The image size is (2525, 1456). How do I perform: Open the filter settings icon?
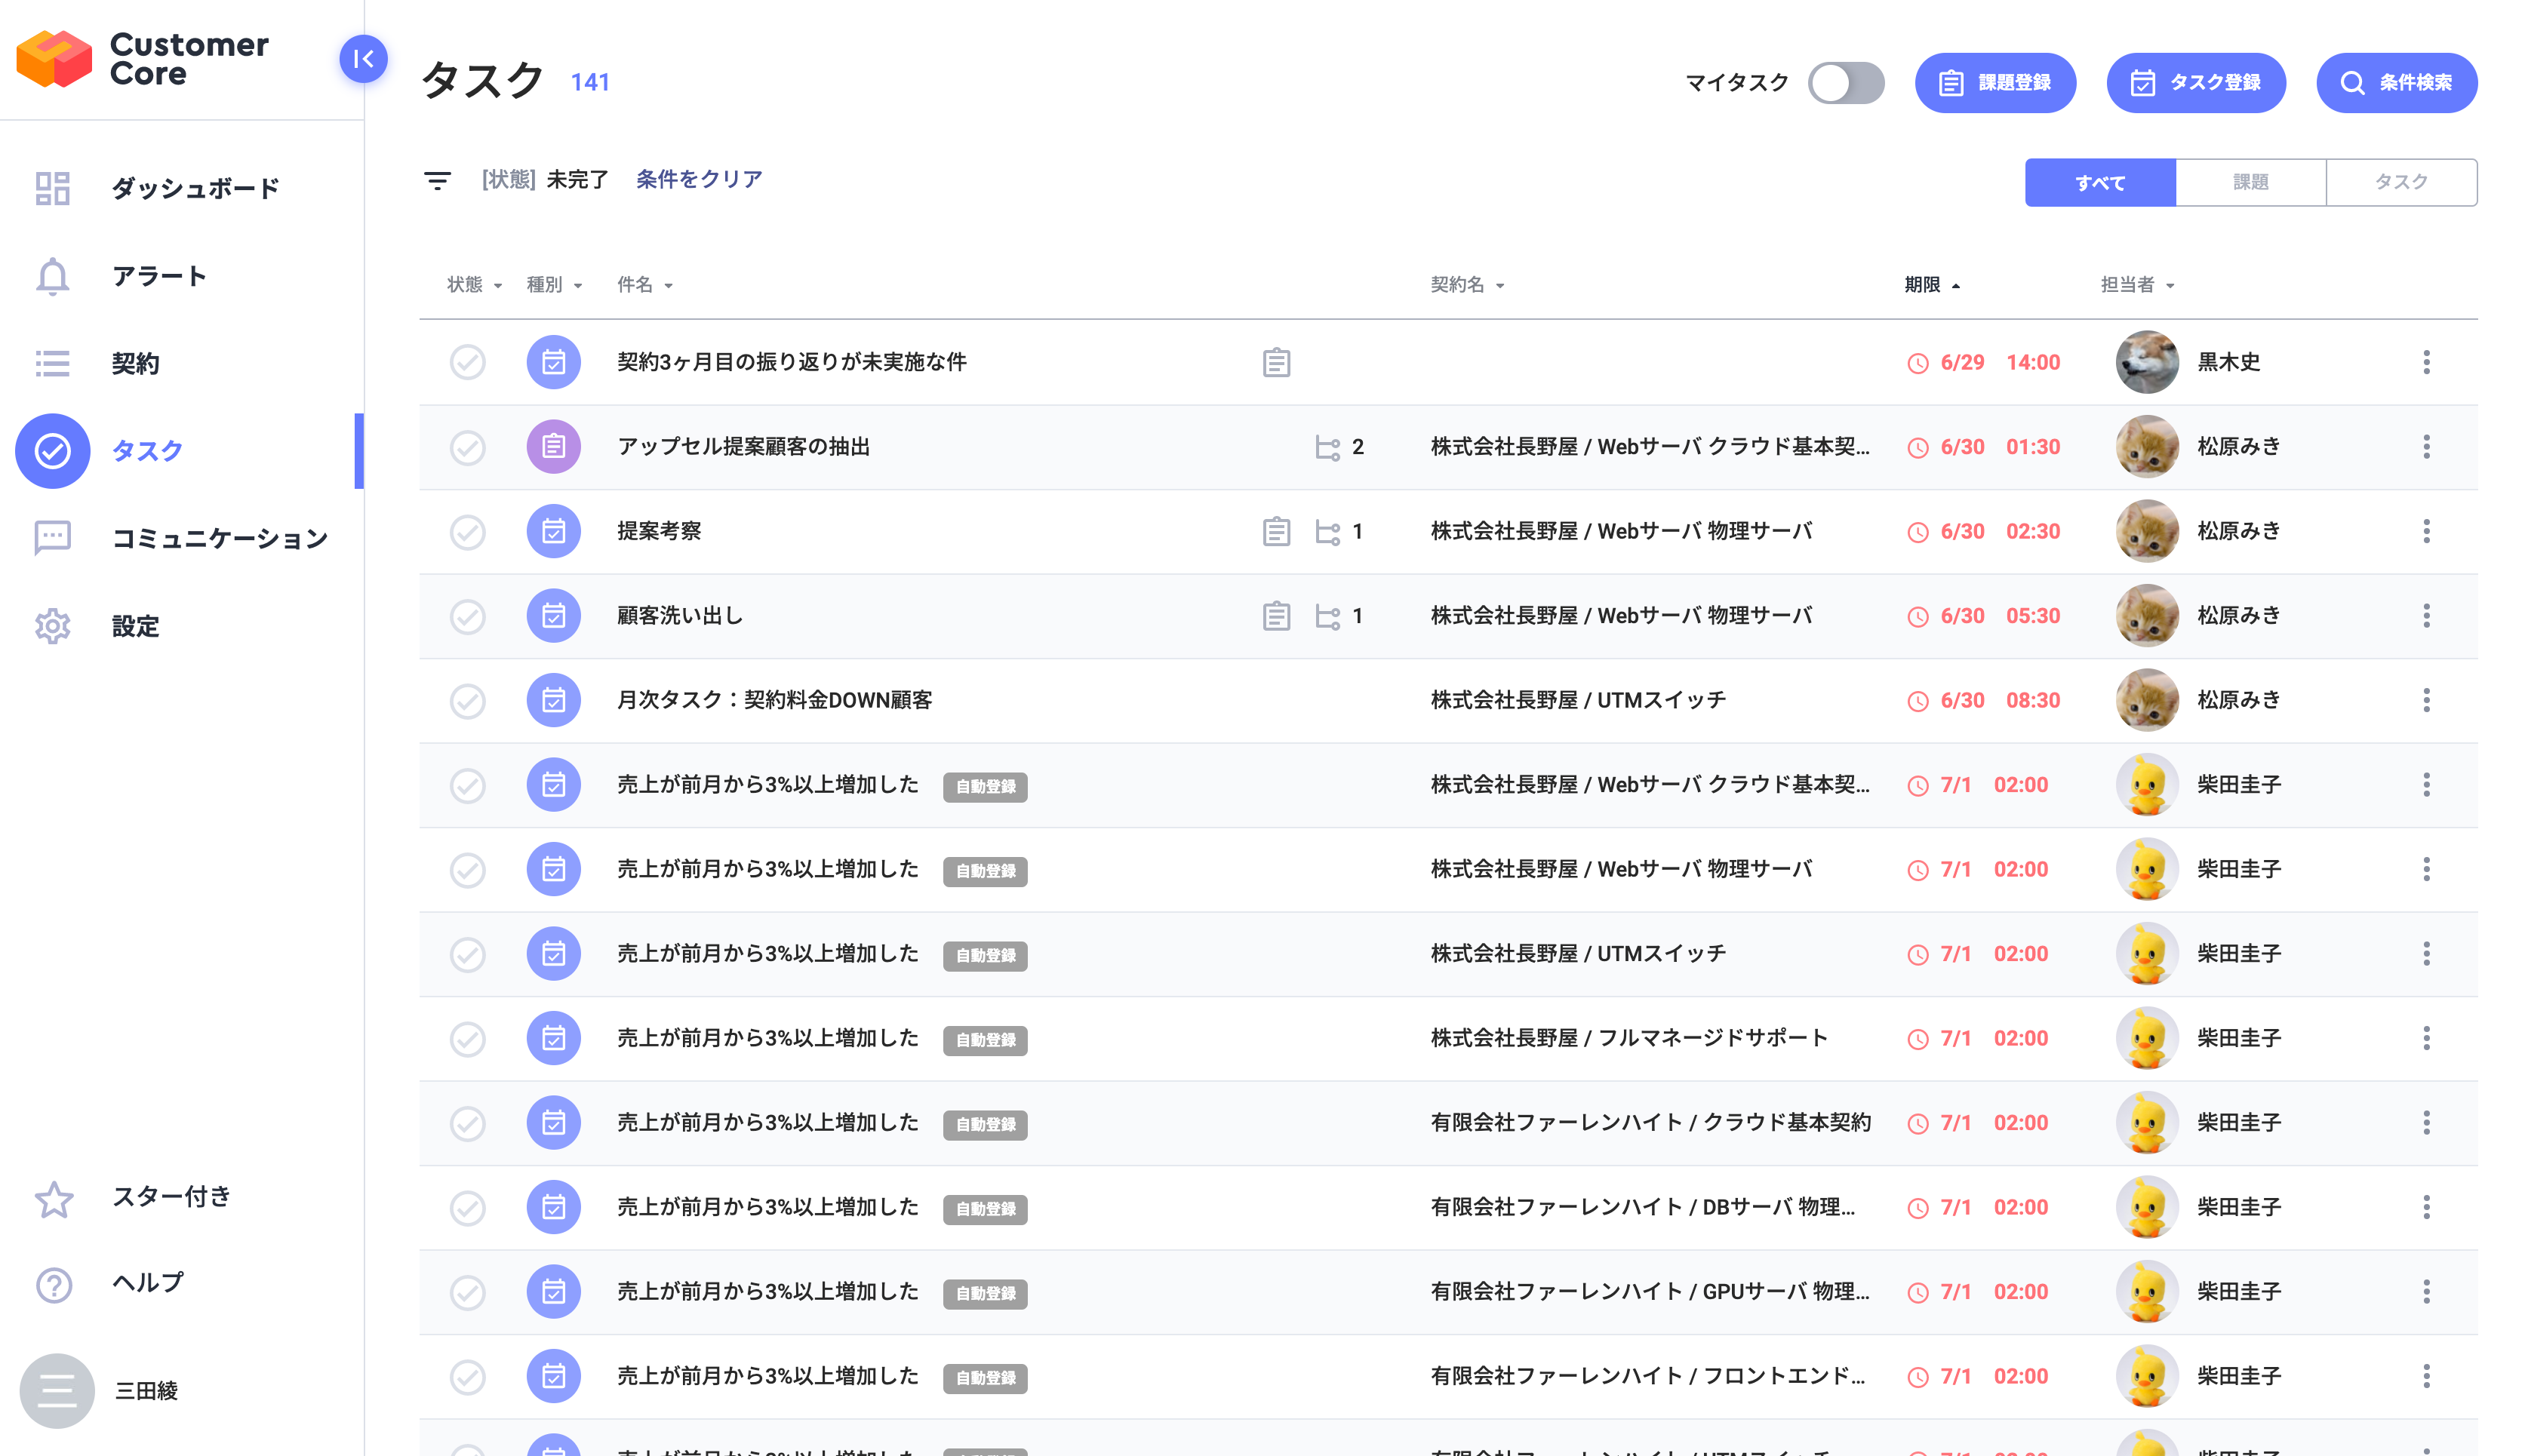(437, 180)
